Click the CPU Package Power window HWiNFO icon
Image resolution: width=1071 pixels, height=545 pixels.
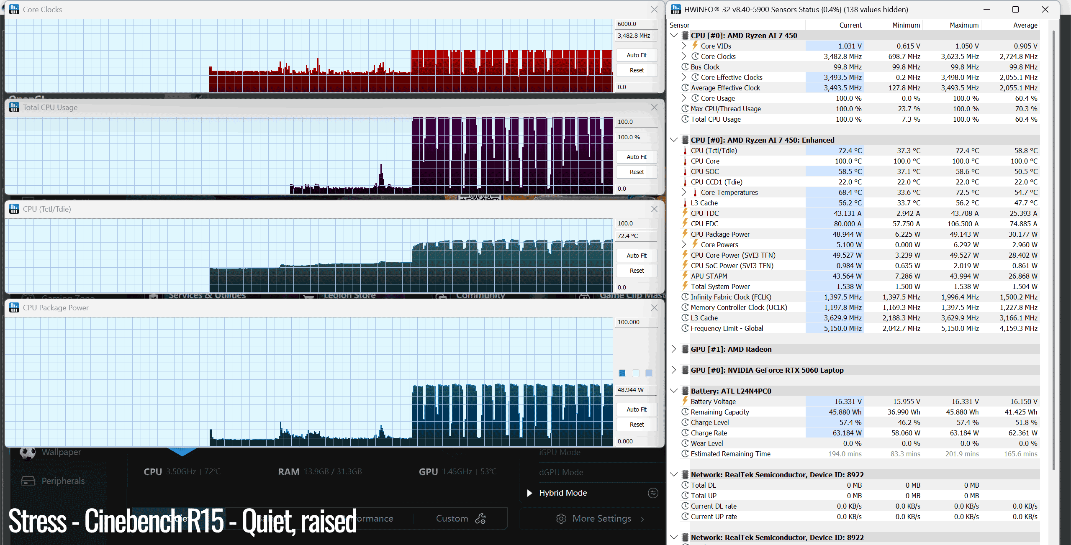click(14, 307)
